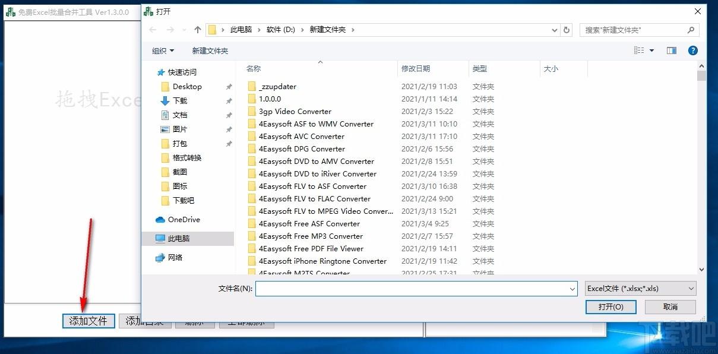Change view layout icon
718x354 pixels.
pyautogui.click(x=639, y=51)
